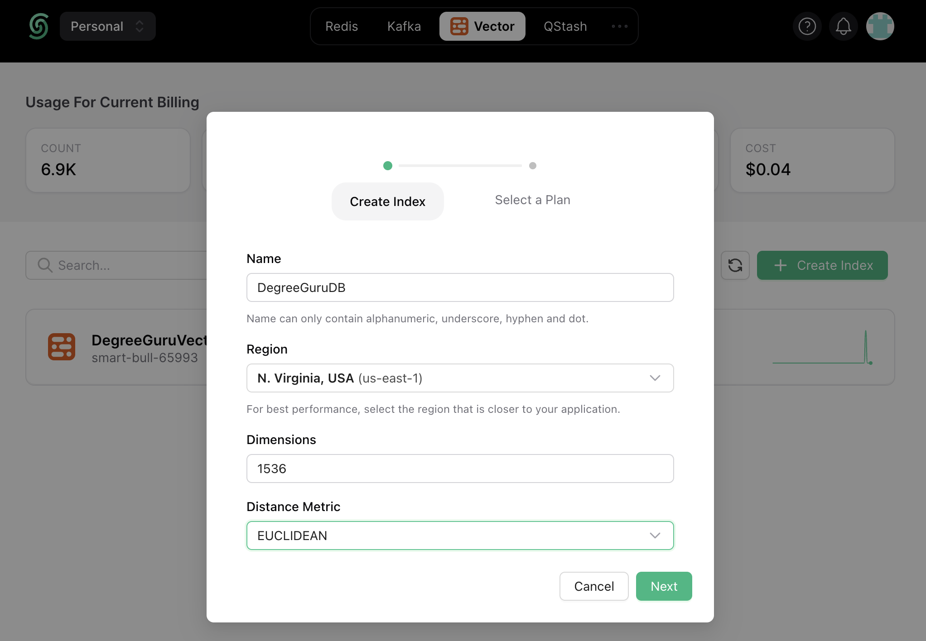Click the Upstash logo icon

(39, 26)
